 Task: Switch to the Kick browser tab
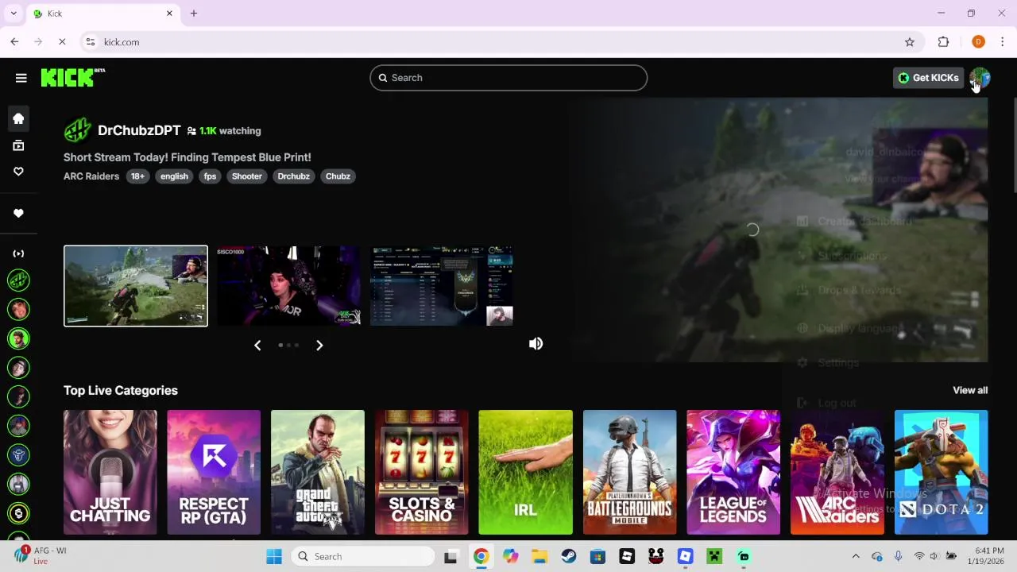pyautogui.click(x=102, y=14)
